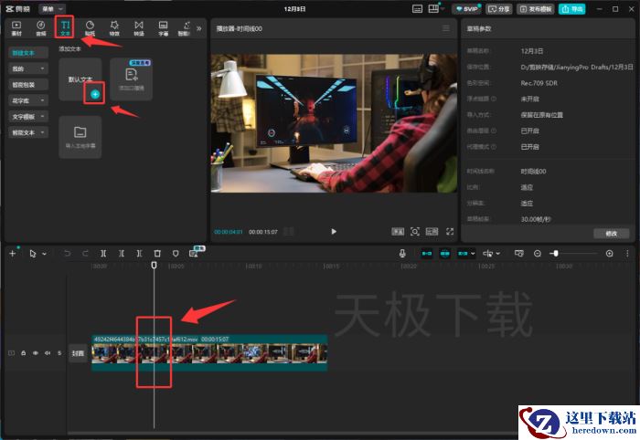This screenshot has width=640, height=440.
Task: Play the preview video
Action: [334, 231]
